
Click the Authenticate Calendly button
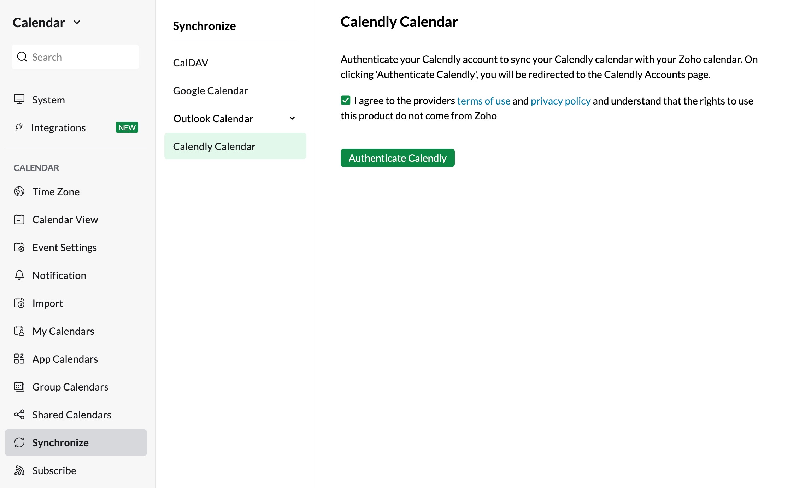point(398,158)
